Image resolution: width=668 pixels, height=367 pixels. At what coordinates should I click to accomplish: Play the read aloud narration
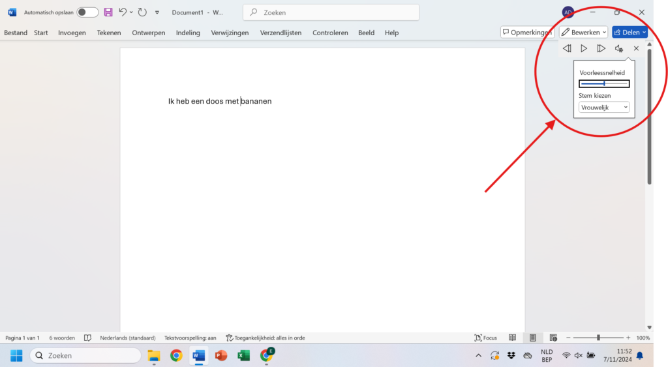(x=584, y=48)
